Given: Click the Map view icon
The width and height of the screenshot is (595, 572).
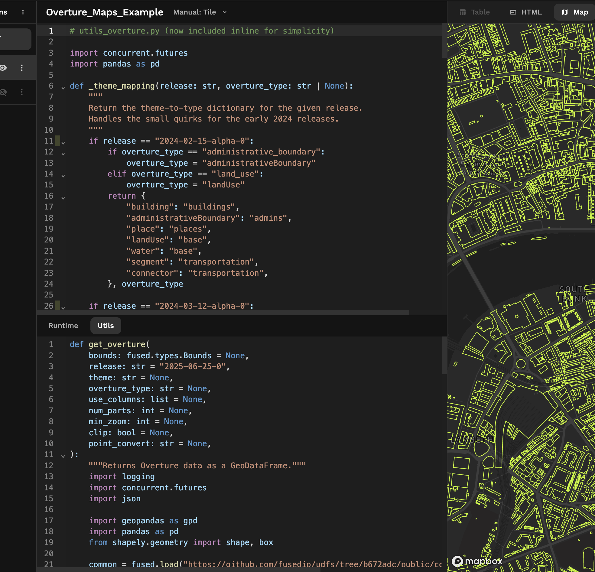Looking at the screenshot, I should point(565,12).
